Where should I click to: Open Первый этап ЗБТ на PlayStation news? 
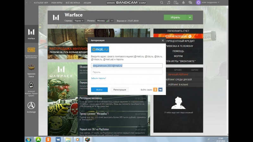tap(113, 131)
